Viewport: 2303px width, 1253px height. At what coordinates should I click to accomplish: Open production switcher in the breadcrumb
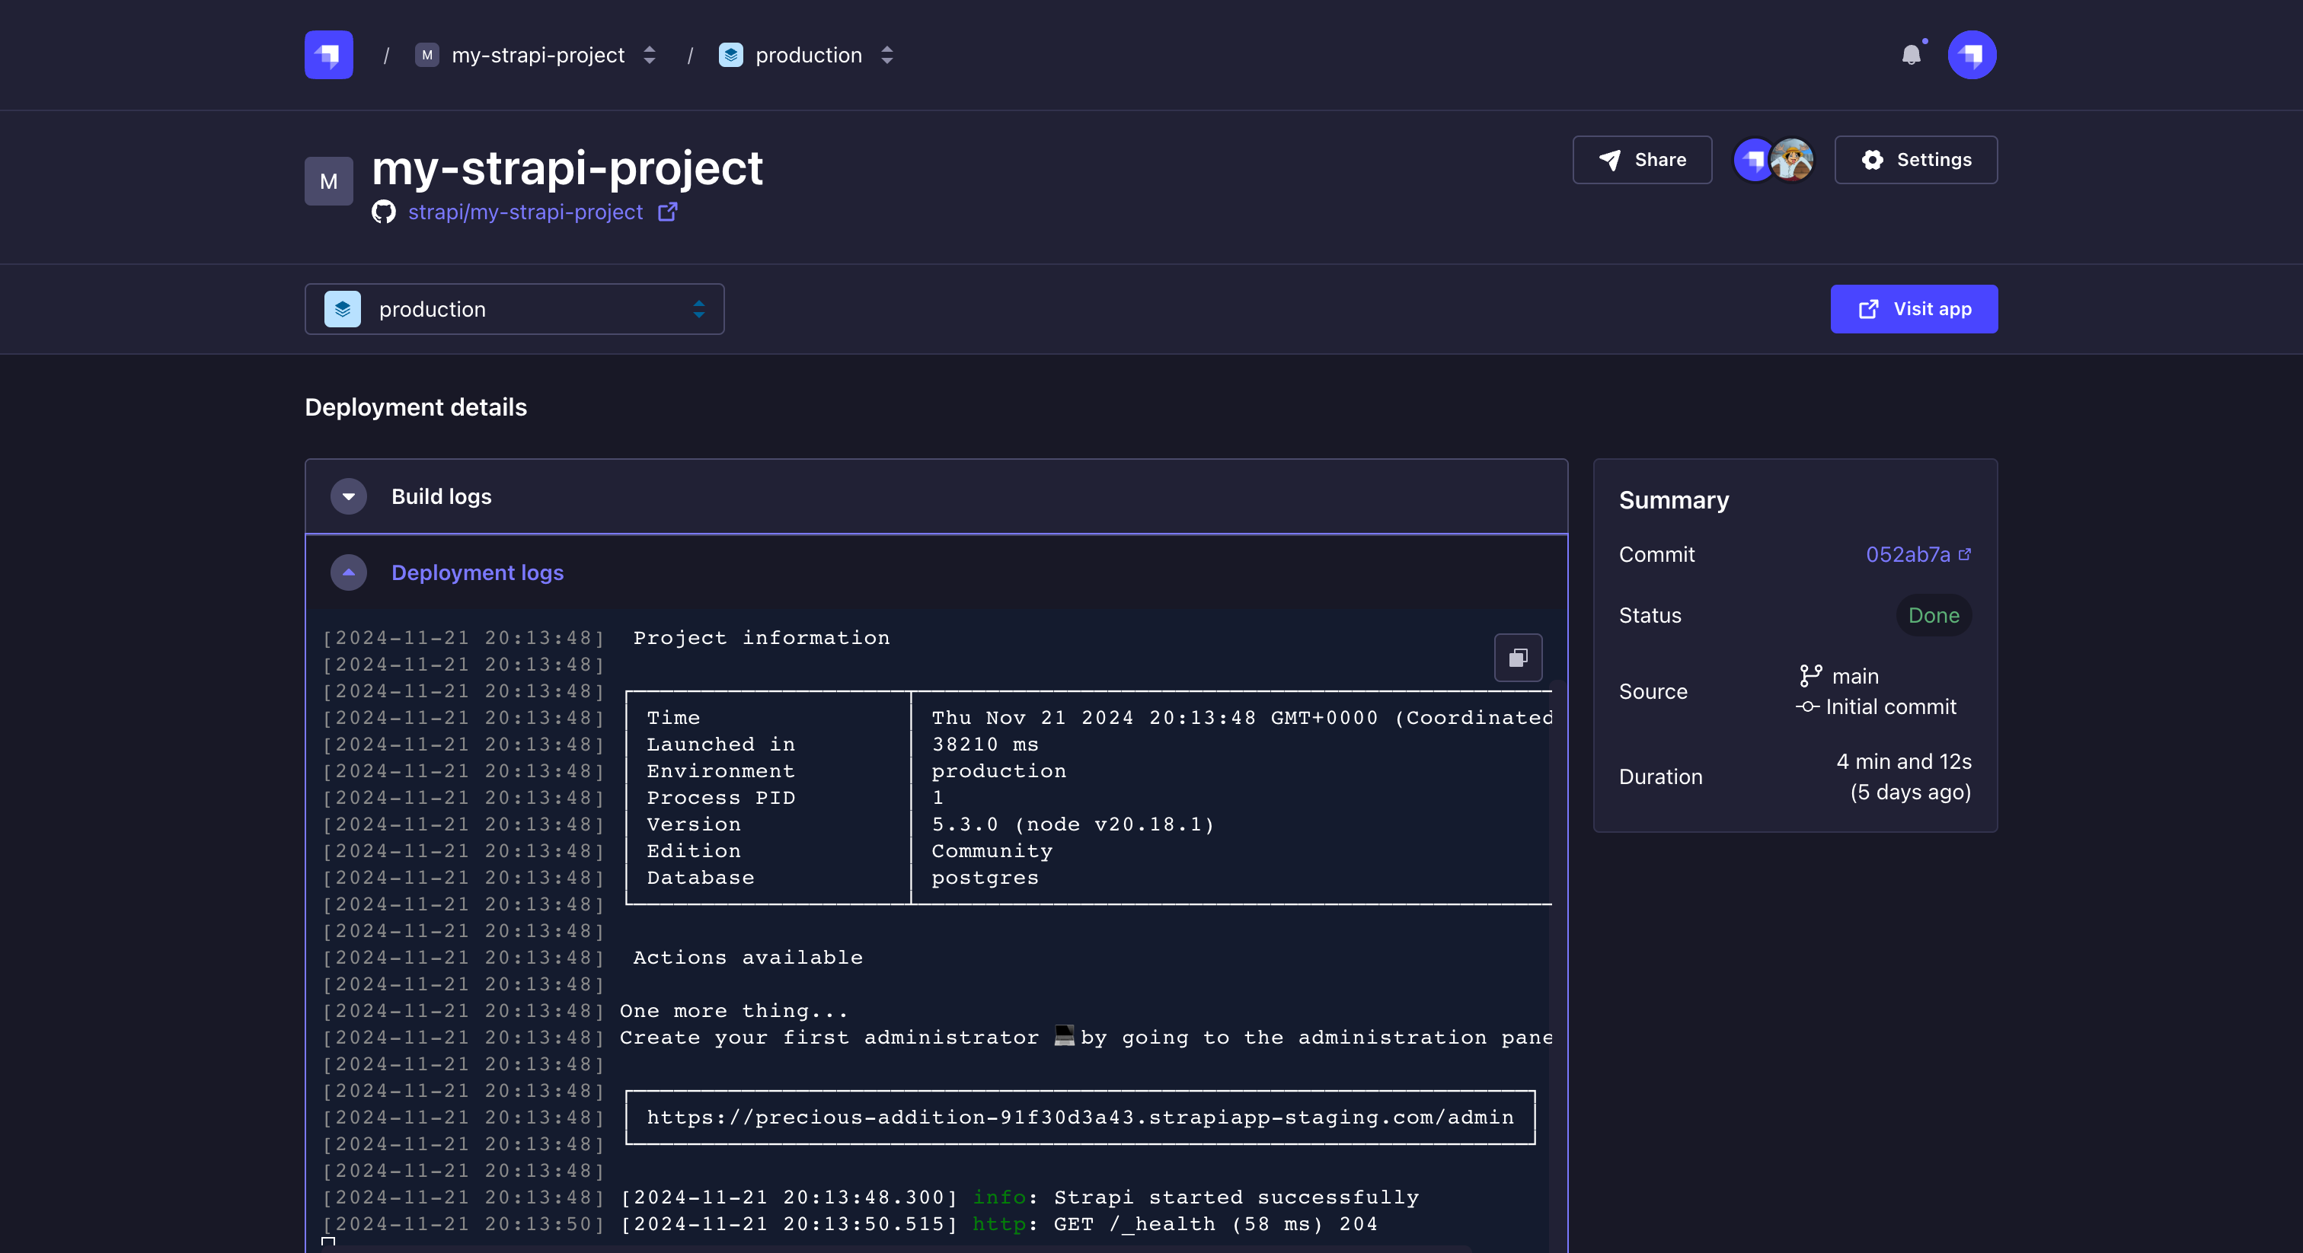coord(807,56)
